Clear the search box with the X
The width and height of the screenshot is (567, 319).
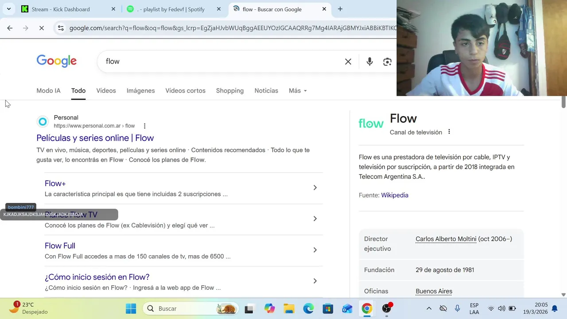pyautogui.click(x=348, y=62)
